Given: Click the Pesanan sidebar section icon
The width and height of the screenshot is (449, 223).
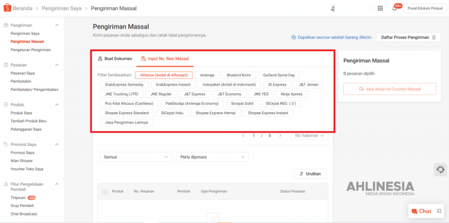Looking at the screenshot, I should pyautogui.click(x=6, y=65).
